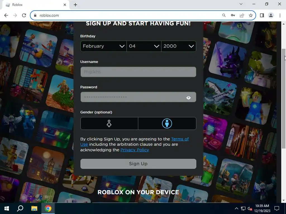The image size is (286, 214).
Task: Go back to the previous page
Action: coord(6,16)
